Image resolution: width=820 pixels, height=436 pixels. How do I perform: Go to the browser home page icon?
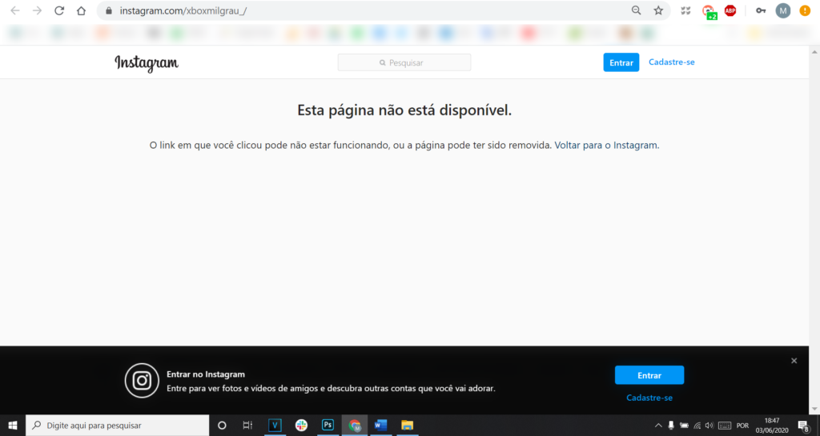pyautogui.click(x=81, y=11)
